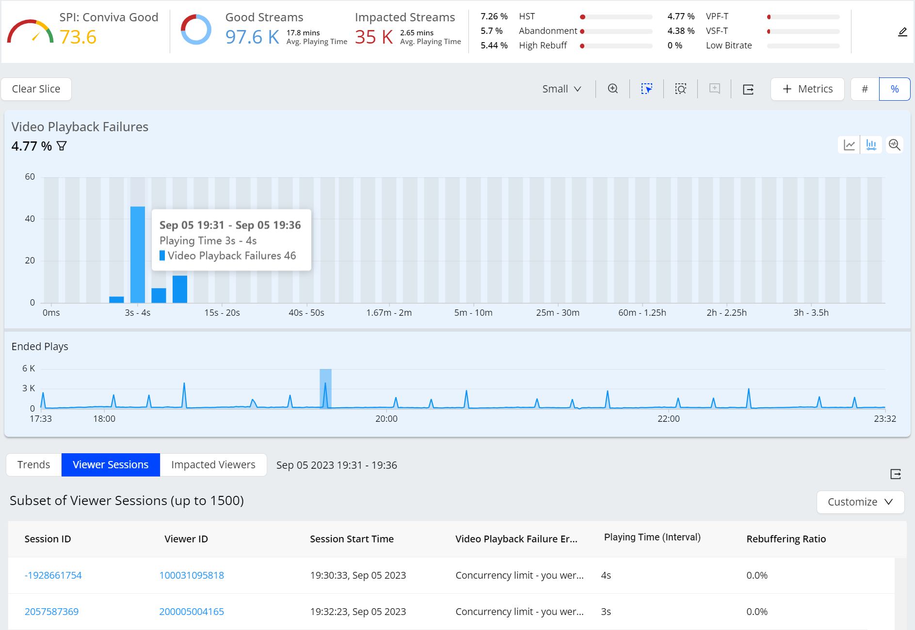
Task: Click the Clear Slice button
Action: [x=36, y=89]
